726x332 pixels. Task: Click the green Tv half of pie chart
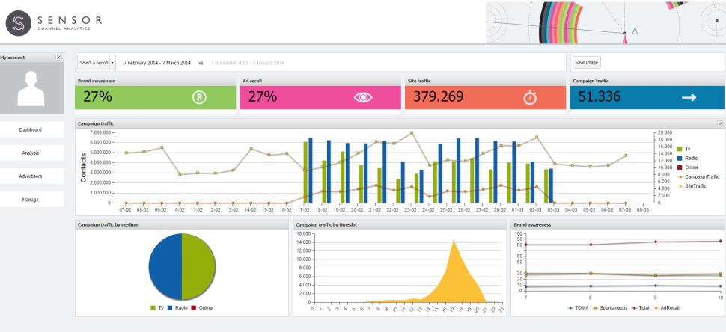coord(198,267)
